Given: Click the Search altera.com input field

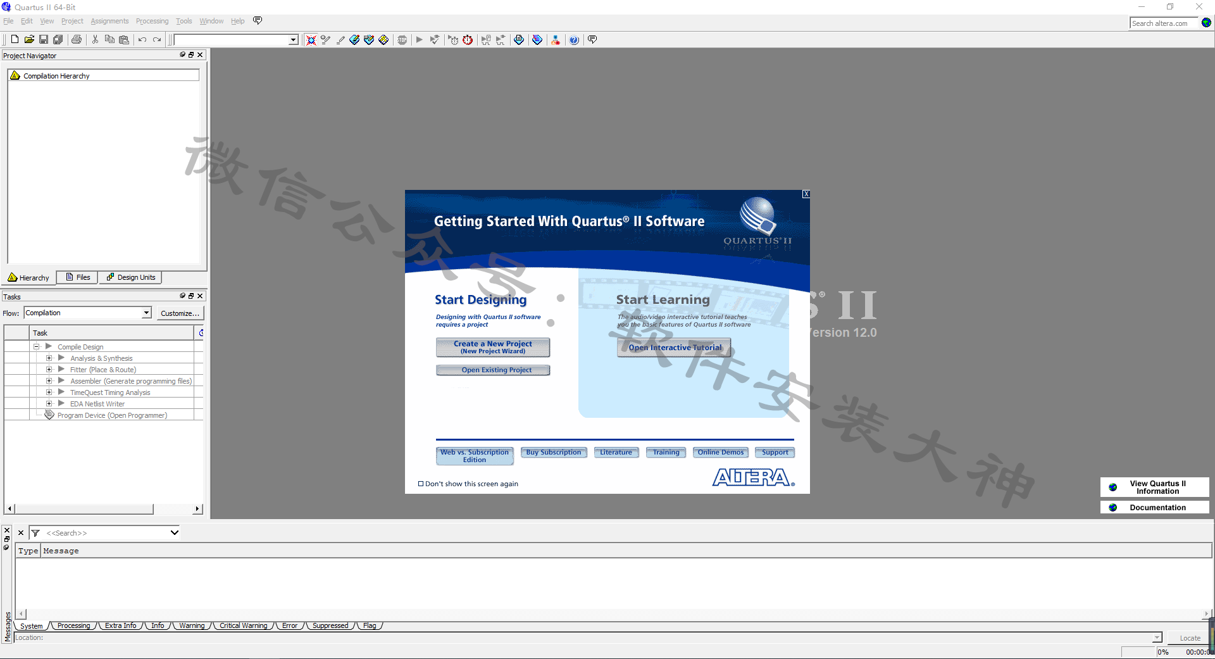Looking at the screenshot, I should pos(1164,23).
